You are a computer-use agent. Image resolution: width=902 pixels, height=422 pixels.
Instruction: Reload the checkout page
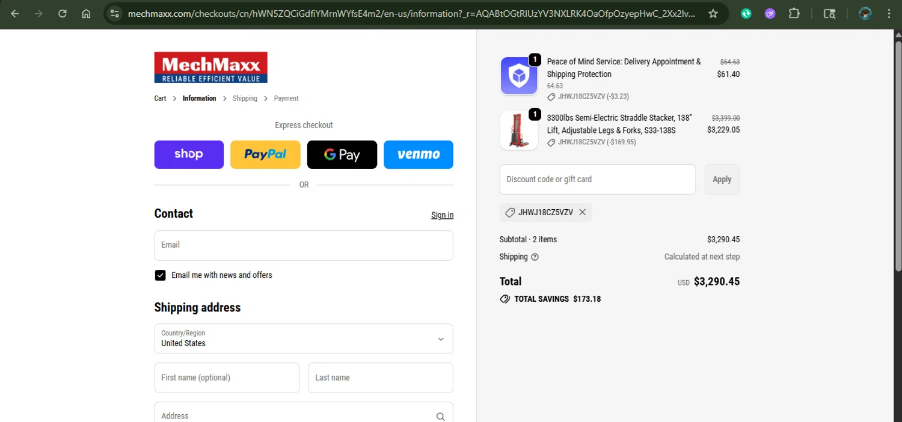(63, 13)
